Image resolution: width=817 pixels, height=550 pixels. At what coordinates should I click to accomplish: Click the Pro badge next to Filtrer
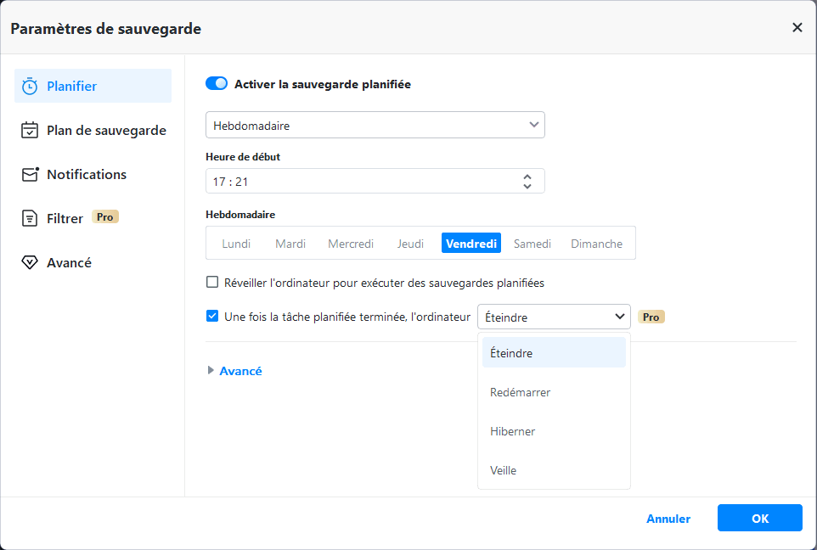[x=105, y=217]
